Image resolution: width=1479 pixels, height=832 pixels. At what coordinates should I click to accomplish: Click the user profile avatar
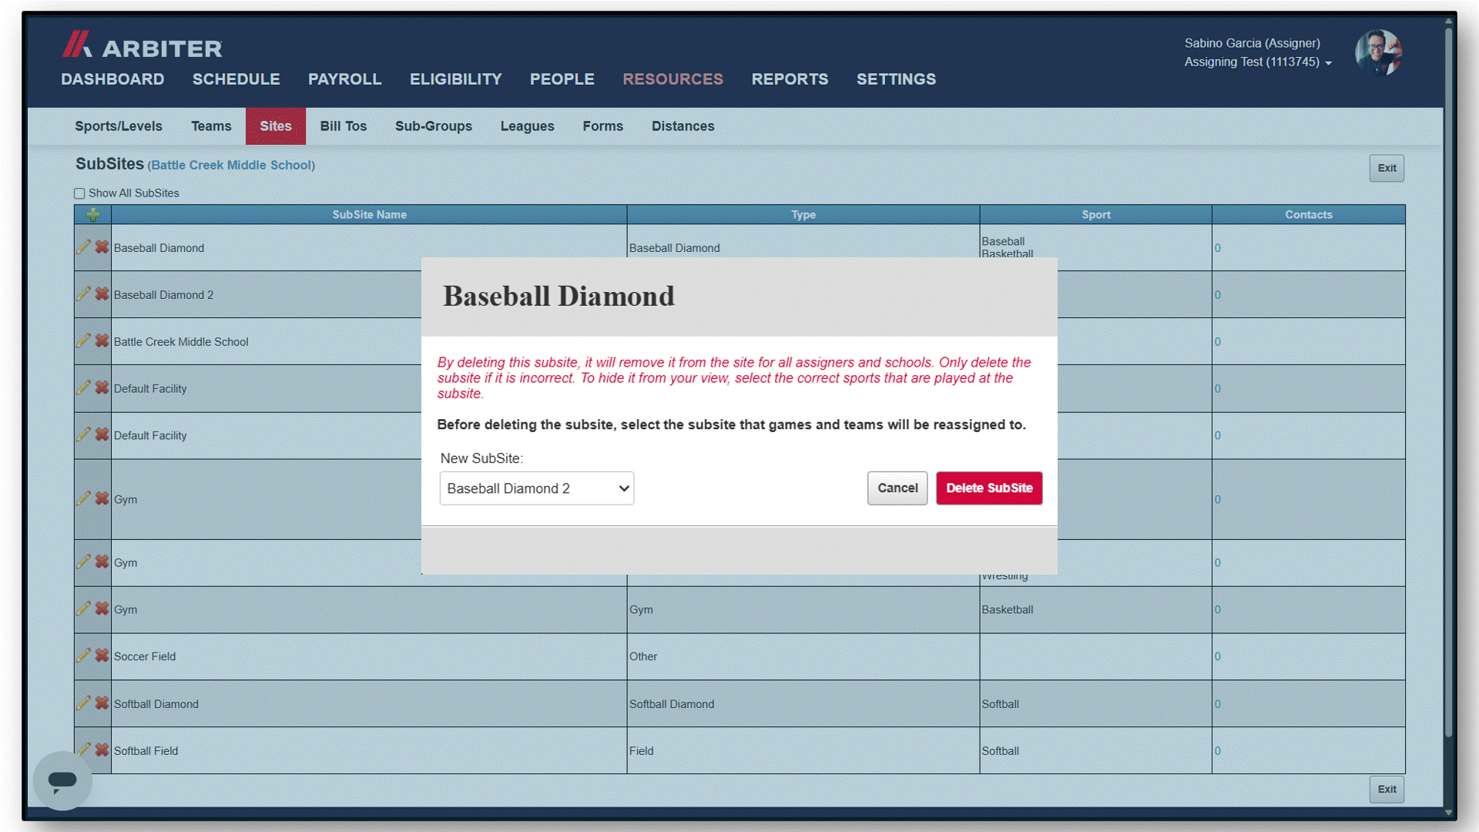[1378, 52]
